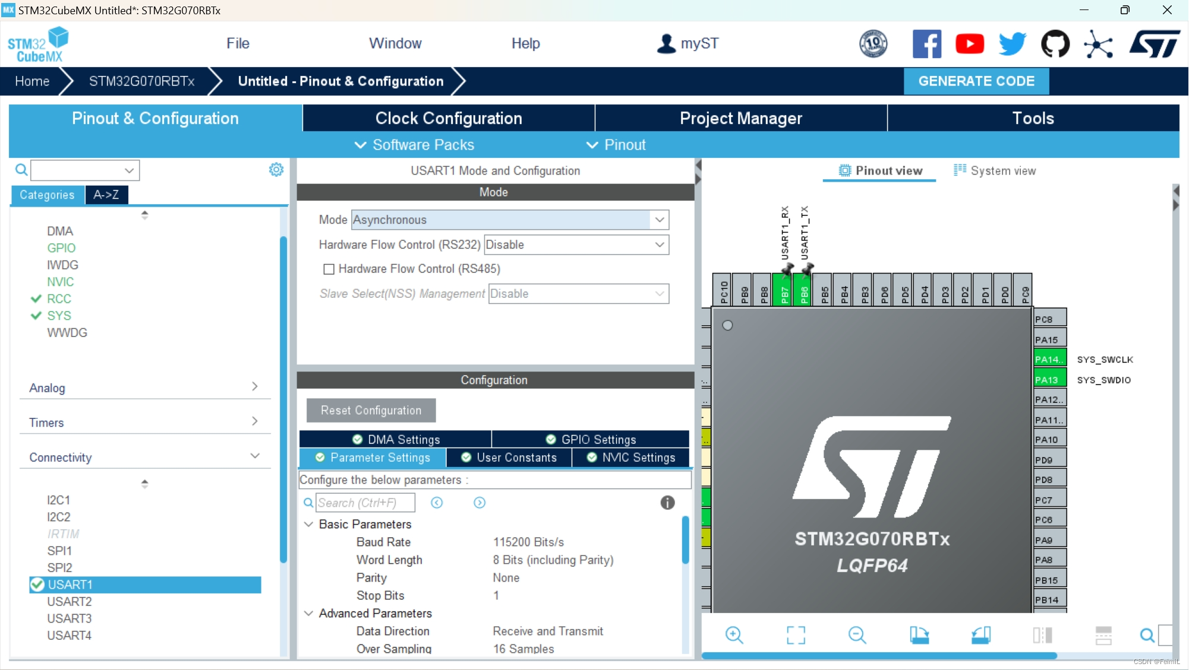Click Reset Configuration button

tap(371, 410)
